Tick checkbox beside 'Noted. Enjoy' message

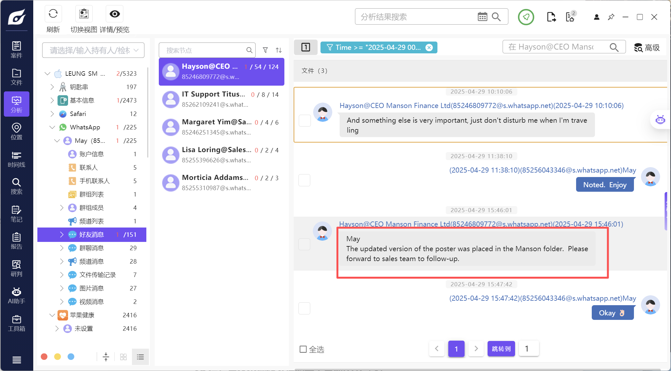click(304, 180)
